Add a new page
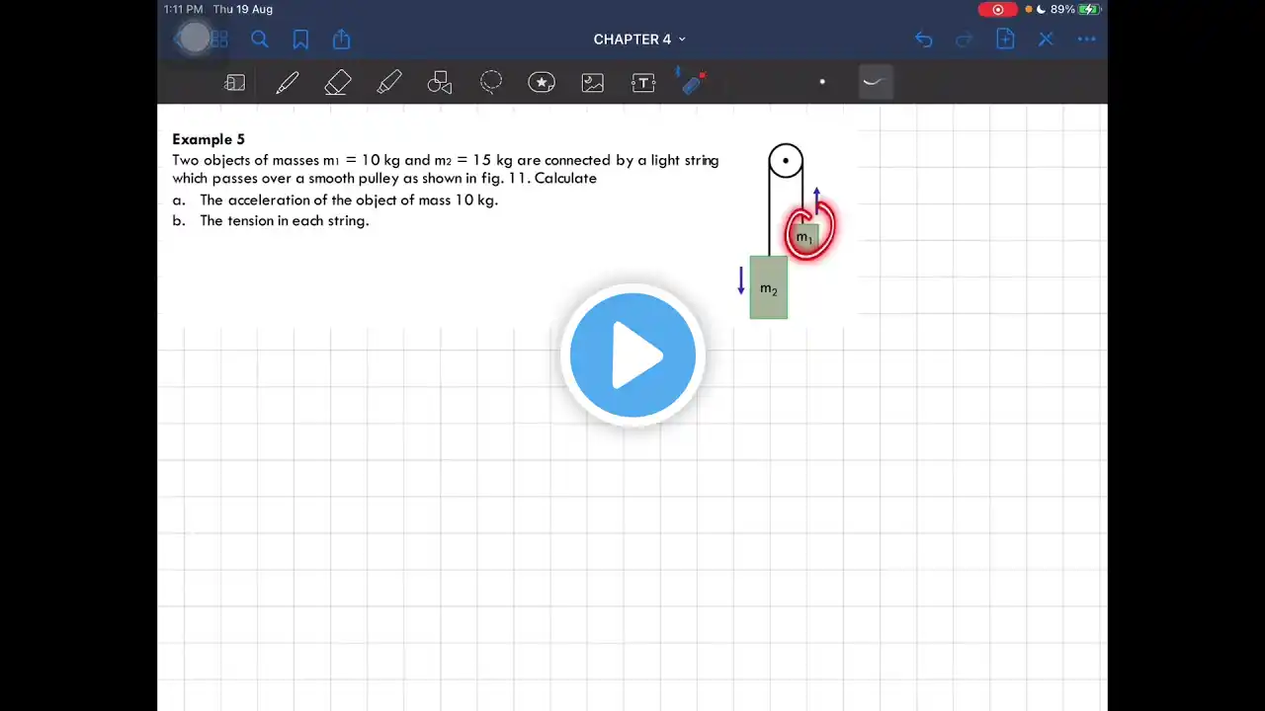The height and width of the screenshot is (711, 1265). click(1005, 39)
